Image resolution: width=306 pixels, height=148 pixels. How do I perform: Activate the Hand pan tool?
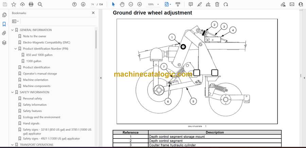(122, 4)
